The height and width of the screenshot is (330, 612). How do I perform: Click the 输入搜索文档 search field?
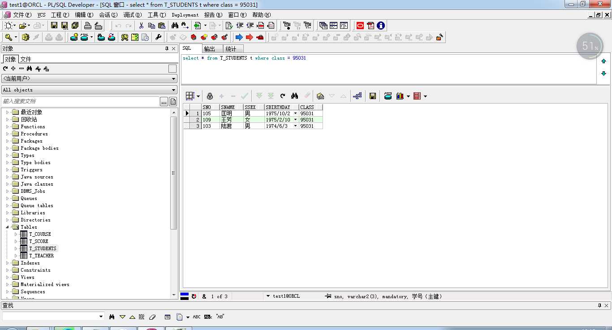[81, 101]
